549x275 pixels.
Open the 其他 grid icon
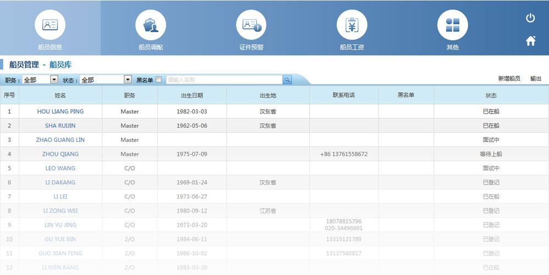point(452,25)
